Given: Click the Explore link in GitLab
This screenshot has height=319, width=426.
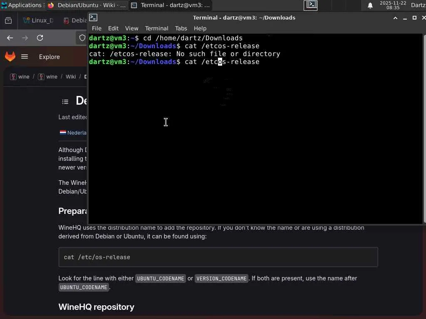Looking at the screenshot, I should click(x=49, y=56).
